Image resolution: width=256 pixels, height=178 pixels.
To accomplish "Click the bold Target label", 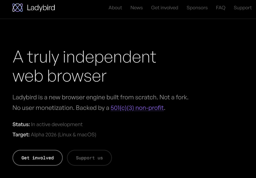I will [21, 134].
